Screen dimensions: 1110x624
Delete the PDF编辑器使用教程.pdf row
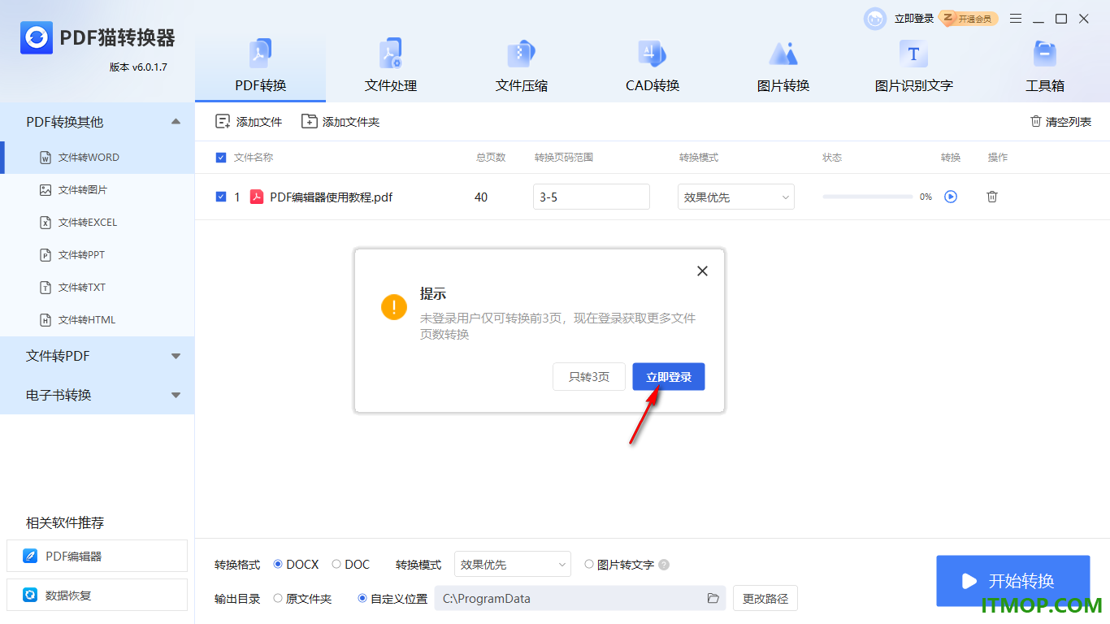tap(992, 197)
